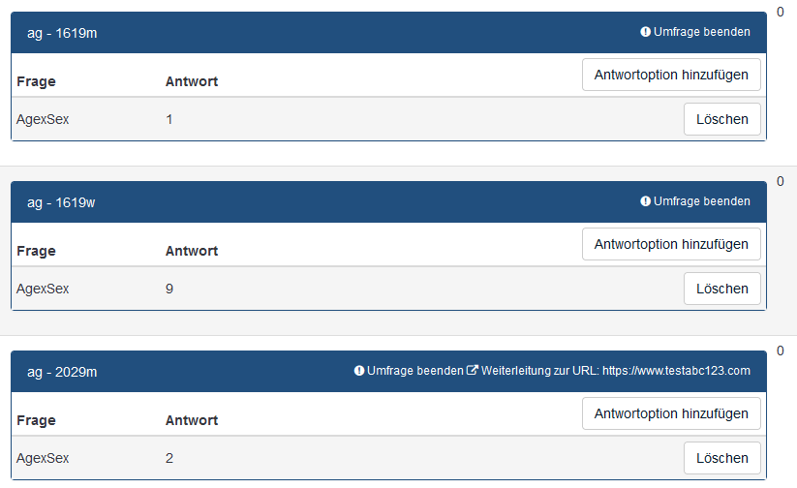Select the "ag - 1619w" panel title
This screenshot has height=488, width=797.
tap(61, 202)
